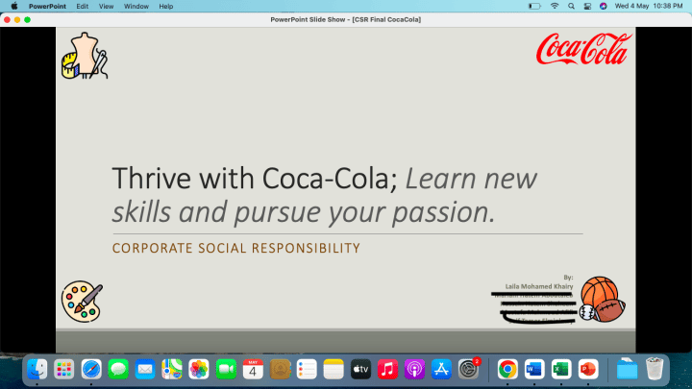Open System Preferences from the dock

point(469,368)
